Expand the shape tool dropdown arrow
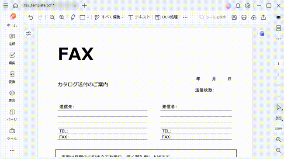This screenshot has height=159, width=284. coord(88,17)
